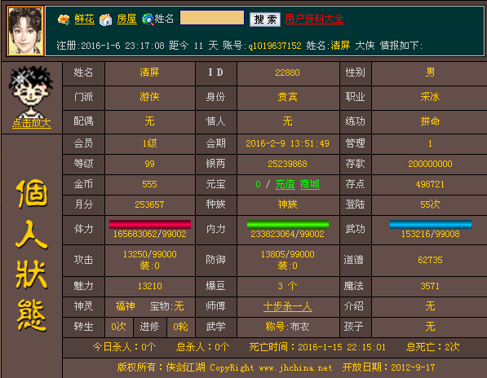Screen dimensions: 487x378
Task: Click the 门派 value 游侠
Action: (149, 97)
